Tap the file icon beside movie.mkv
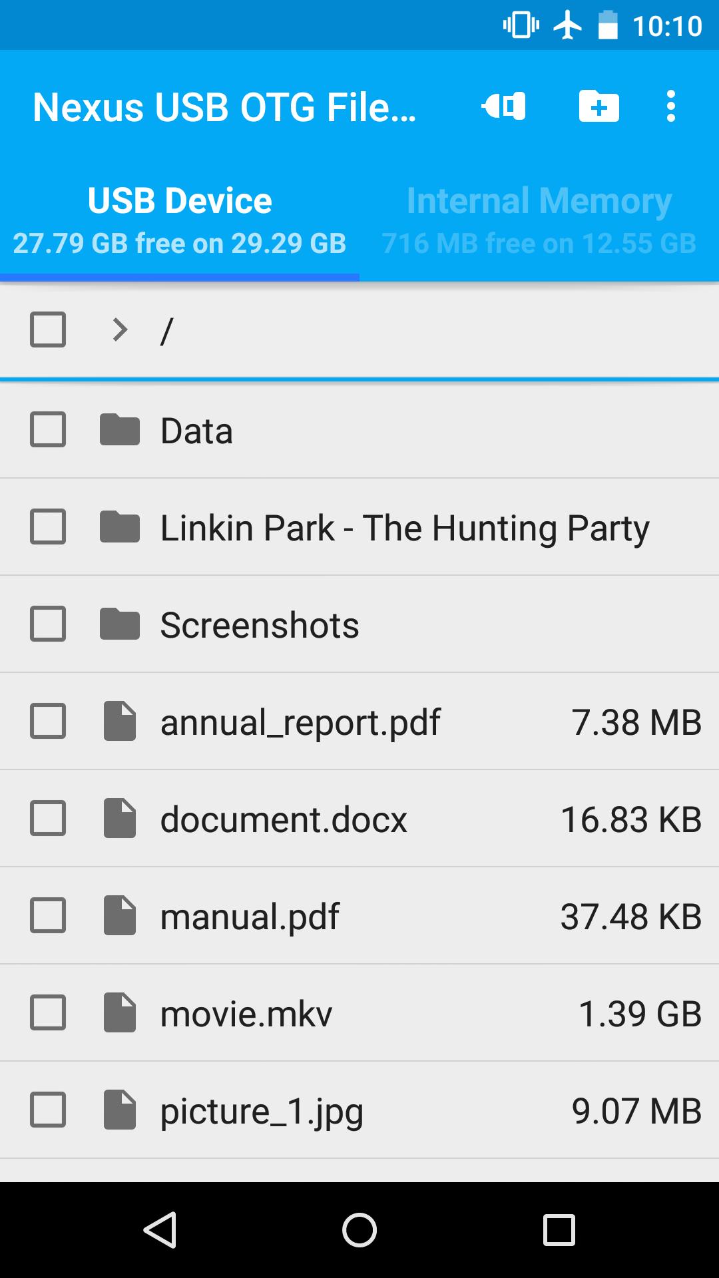The width and height of the screenshot is (719, 1278). [119, 1012]
